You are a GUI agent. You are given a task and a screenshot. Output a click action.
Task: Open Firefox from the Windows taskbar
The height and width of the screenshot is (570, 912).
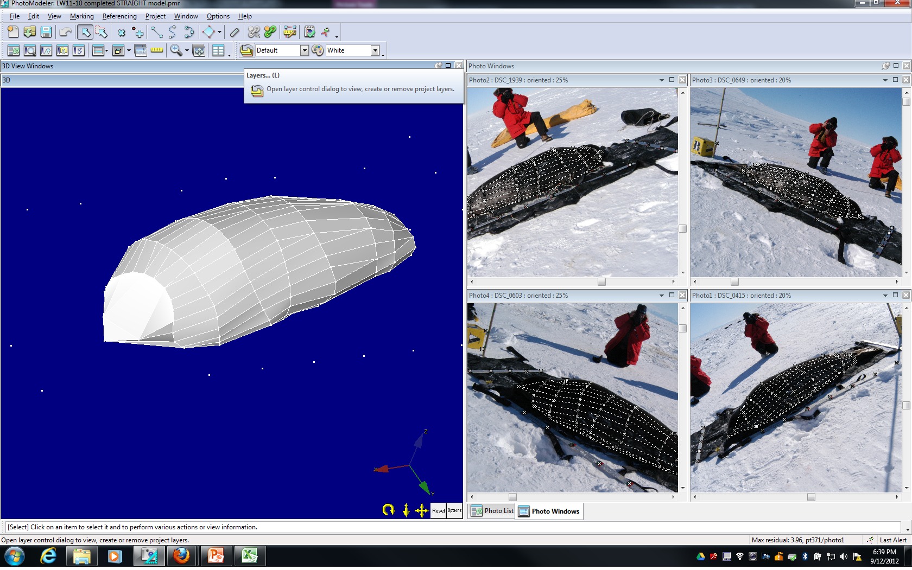[x=181, y=556]
